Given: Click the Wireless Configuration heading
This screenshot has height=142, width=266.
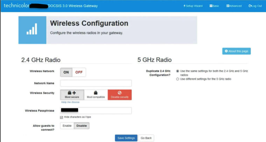Looking at the screenshot, I should pos(89,23).
